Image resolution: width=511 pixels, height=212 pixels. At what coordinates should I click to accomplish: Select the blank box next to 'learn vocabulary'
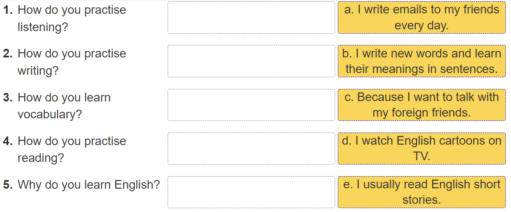click(251, 105)
